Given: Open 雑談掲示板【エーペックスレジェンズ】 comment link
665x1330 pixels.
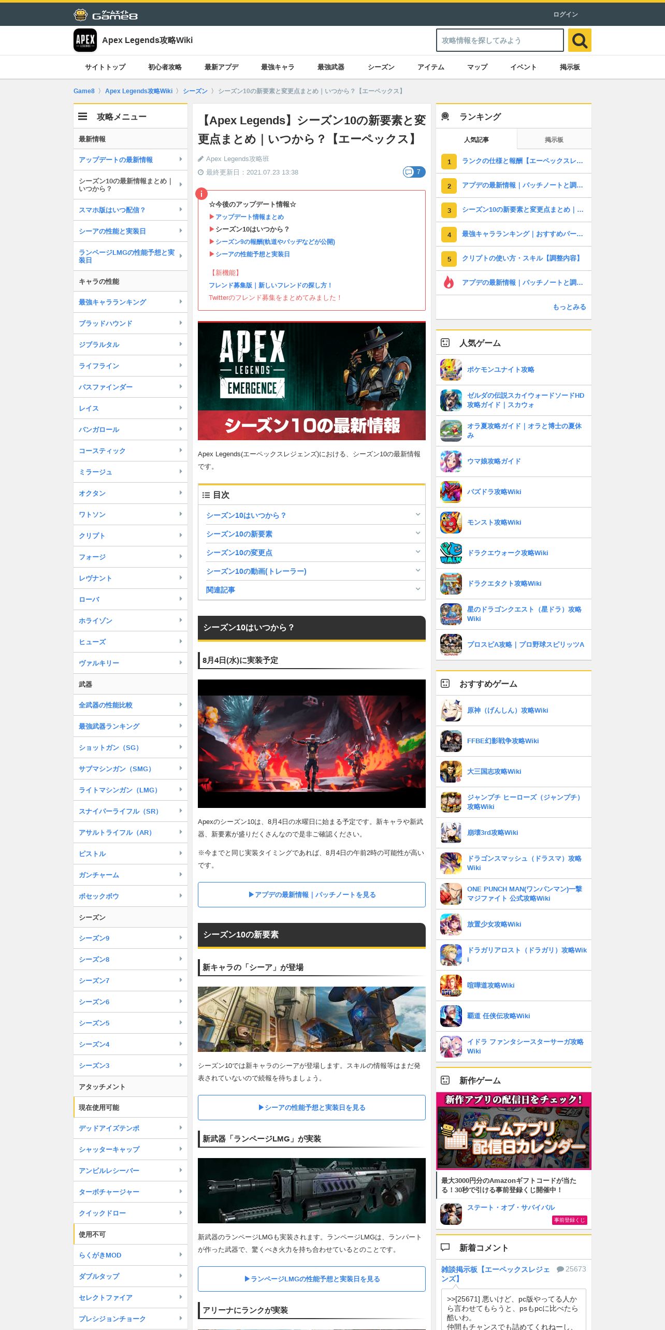Looking at the screenshot, I should [x=496, y=1274].
